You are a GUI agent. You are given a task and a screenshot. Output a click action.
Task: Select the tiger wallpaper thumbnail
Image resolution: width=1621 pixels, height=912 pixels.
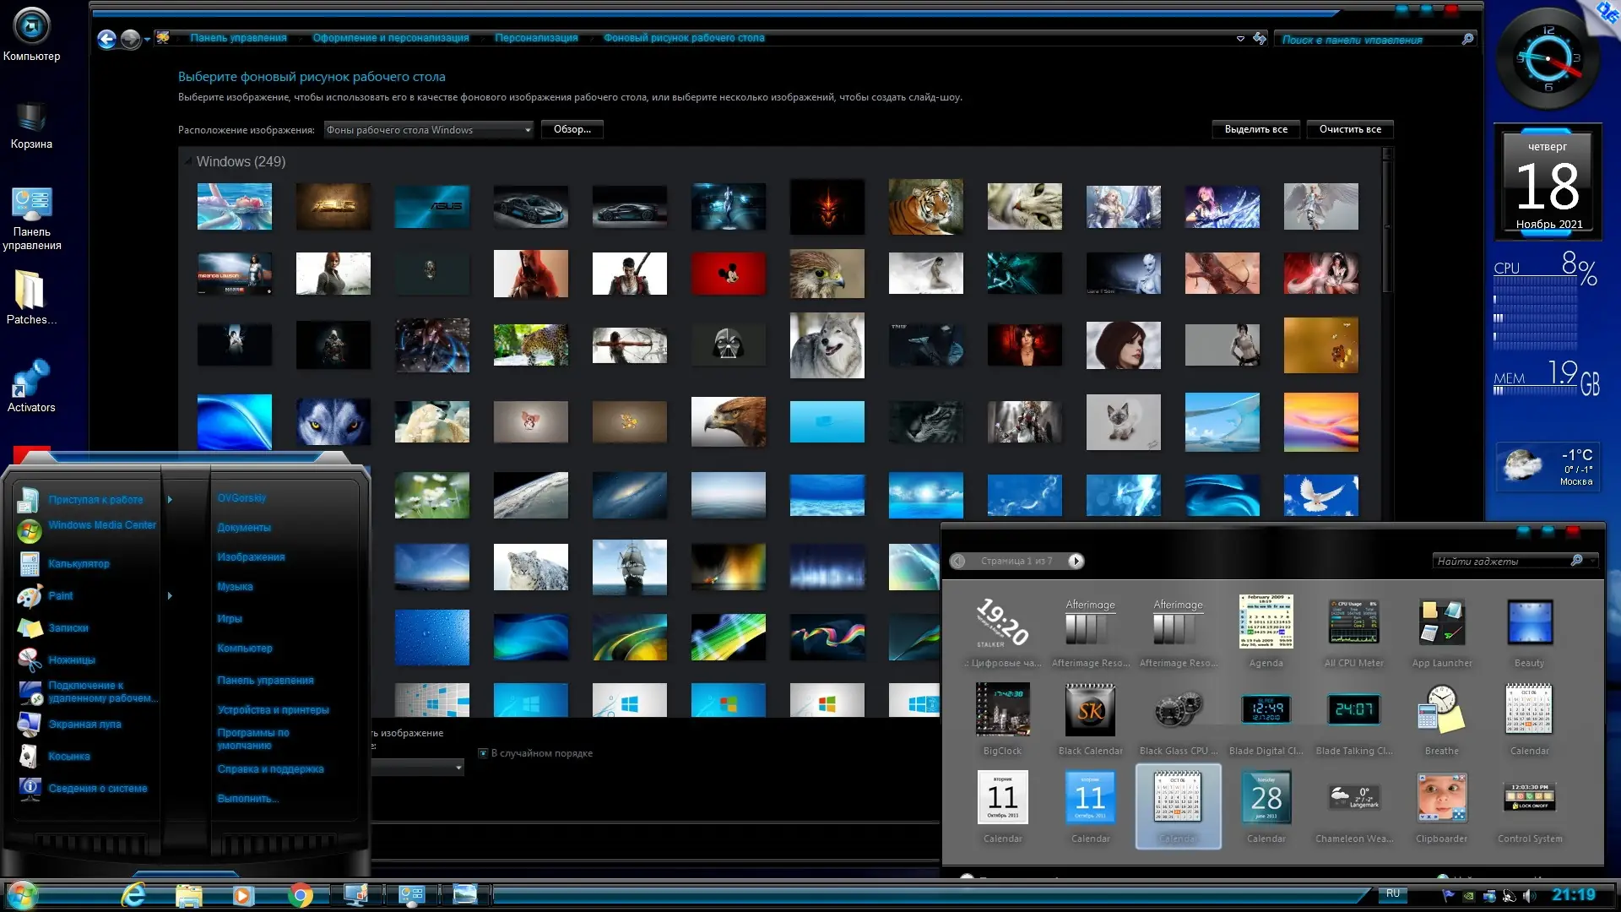(925, 207)
